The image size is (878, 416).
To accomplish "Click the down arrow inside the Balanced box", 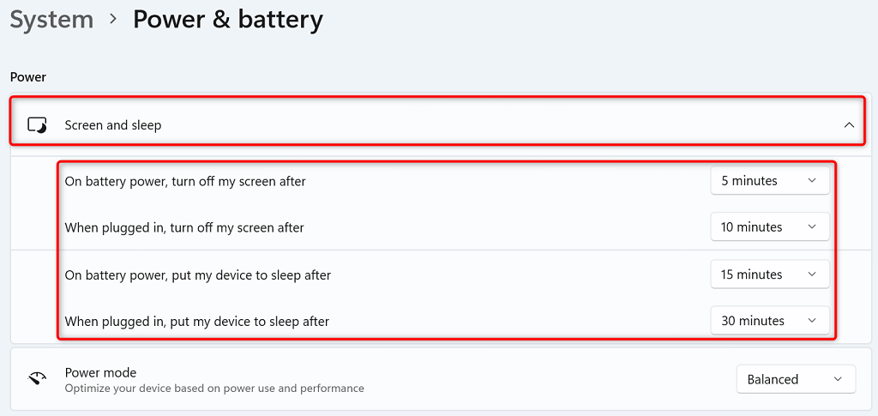I will [838, 379].
